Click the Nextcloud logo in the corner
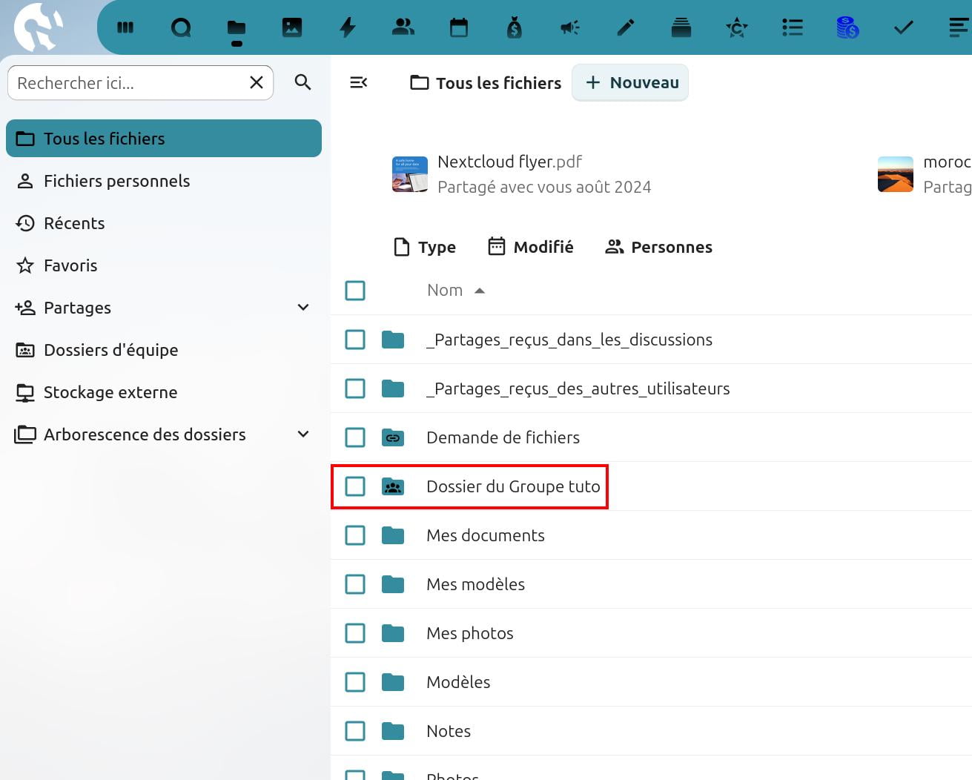The height and width of the screenshot is (780, 972). 39,28
